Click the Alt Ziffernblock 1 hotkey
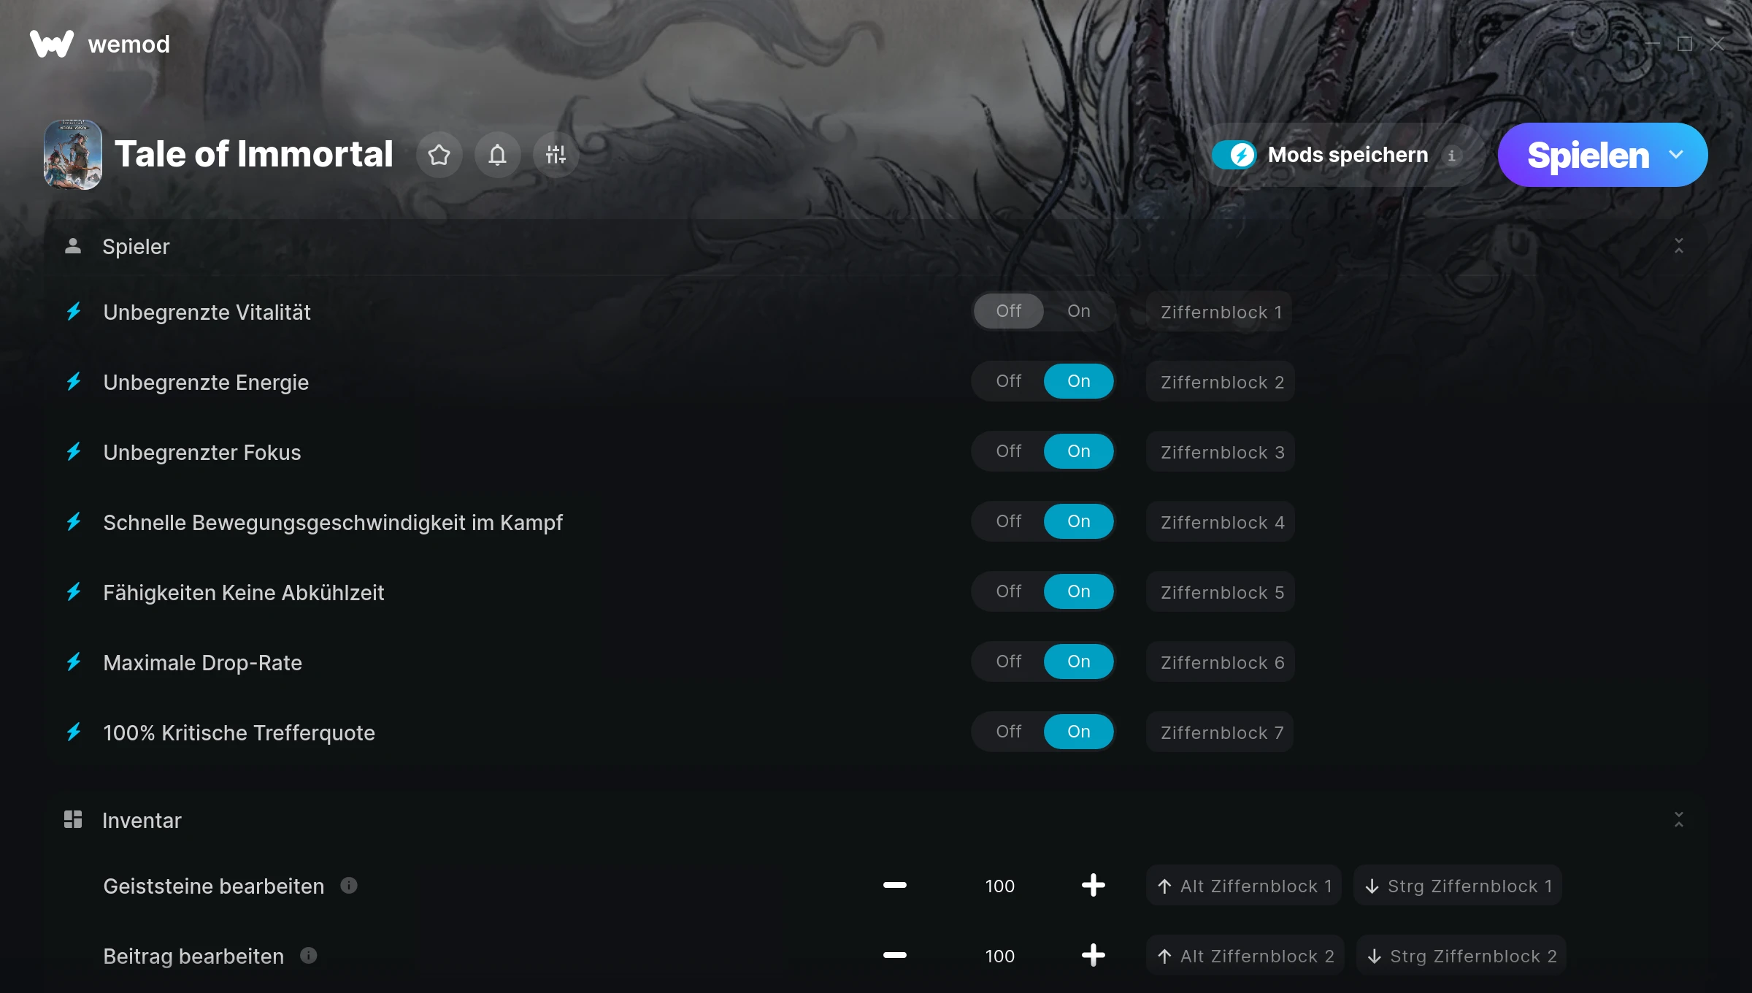The width and height of the screenshot is (1752, 993). tap(1244, 886)
